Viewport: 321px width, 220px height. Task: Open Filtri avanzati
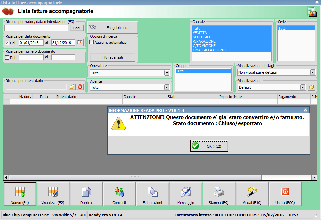(113, 57)
